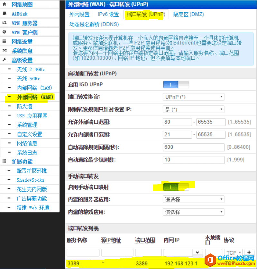The width and height of the screenshot is (257, 269).
Task: Click external port range start field 80
Action: (x=177, y=122)
